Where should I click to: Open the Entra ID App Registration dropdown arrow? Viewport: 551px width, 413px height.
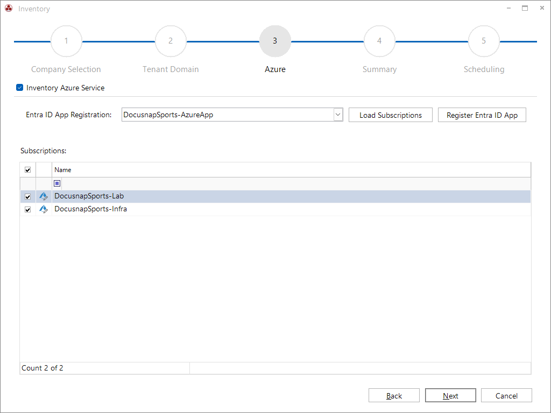[338, 115]
